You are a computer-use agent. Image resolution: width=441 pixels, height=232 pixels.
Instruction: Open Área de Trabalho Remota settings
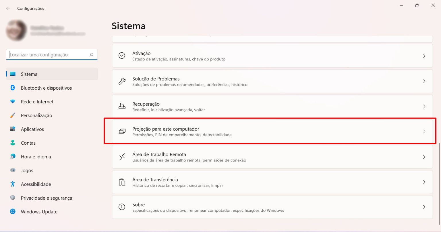tap(272, 157)
